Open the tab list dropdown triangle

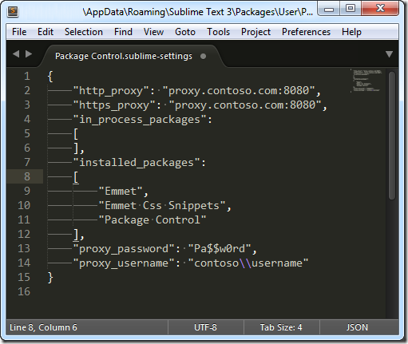pos(389,54)
